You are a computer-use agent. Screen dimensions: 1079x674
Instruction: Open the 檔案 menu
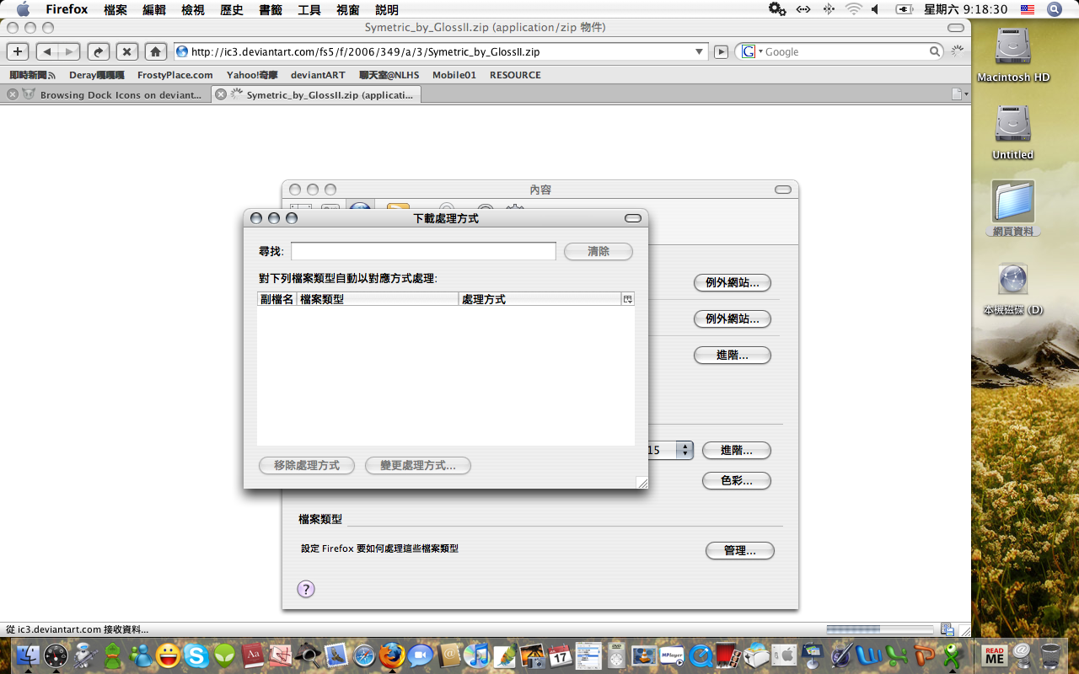coord(115,9)
